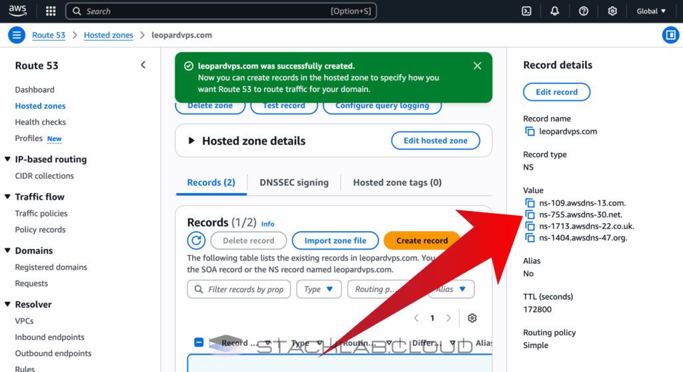Collapse the IP-based routing section
683x372 pixels.
point(7,160)
